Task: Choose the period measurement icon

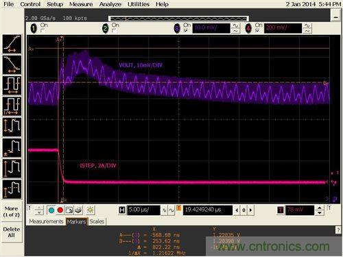Action: coord(12,86)
